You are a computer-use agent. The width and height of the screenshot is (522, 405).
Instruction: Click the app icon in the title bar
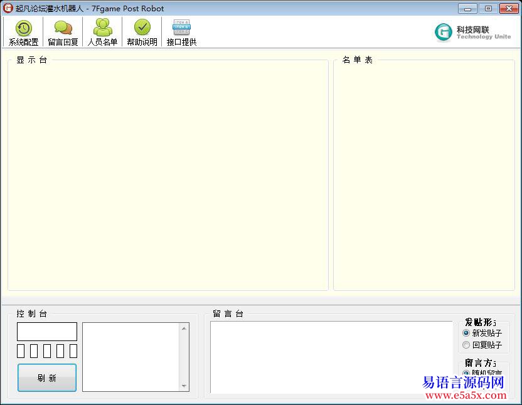point(8,8)
